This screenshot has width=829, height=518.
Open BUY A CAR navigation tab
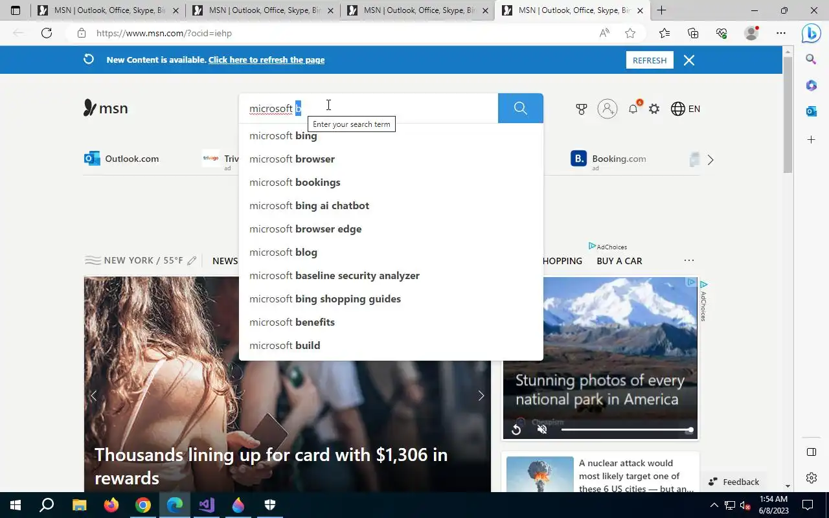(619, 261)
